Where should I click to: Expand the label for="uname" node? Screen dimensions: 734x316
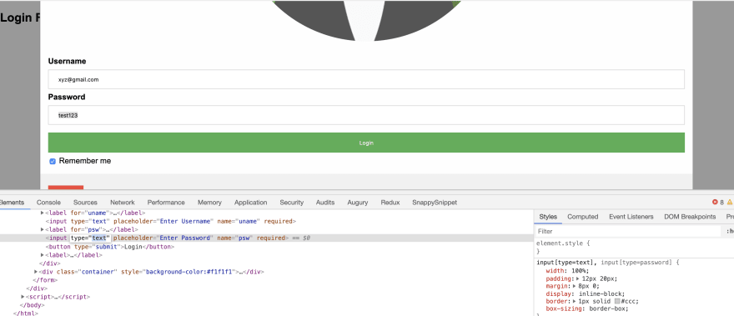[43, 213]
